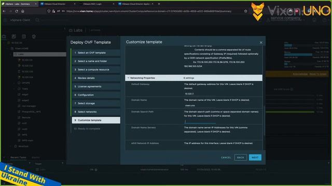Screen dimensions: 332x186
Task: Open a new browser tab
Action: pyautogui.click(x=159, y=4)
